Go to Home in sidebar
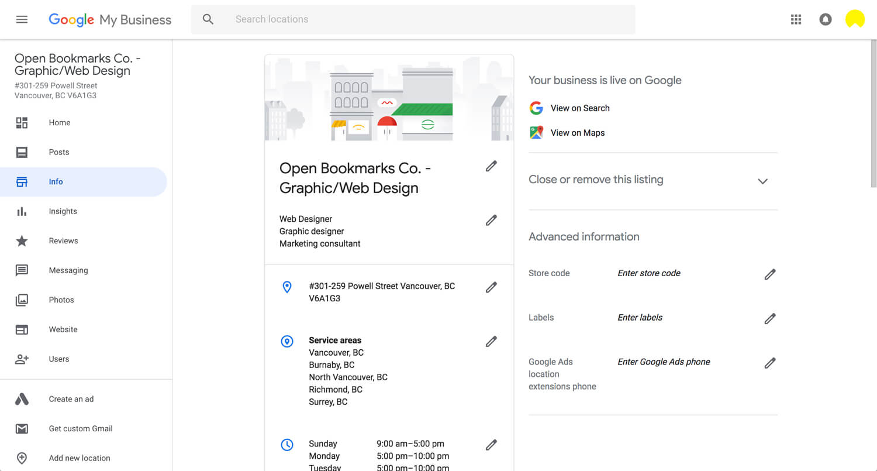Viewport: 877px width, 471px height. click(60, 122)
